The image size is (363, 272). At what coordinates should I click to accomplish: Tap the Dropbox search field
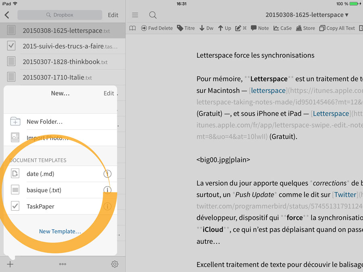[60, 15]
